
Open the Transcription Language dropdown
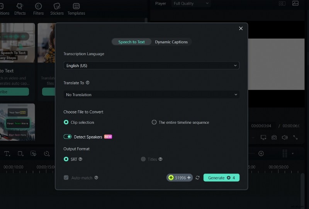point(151,66)
